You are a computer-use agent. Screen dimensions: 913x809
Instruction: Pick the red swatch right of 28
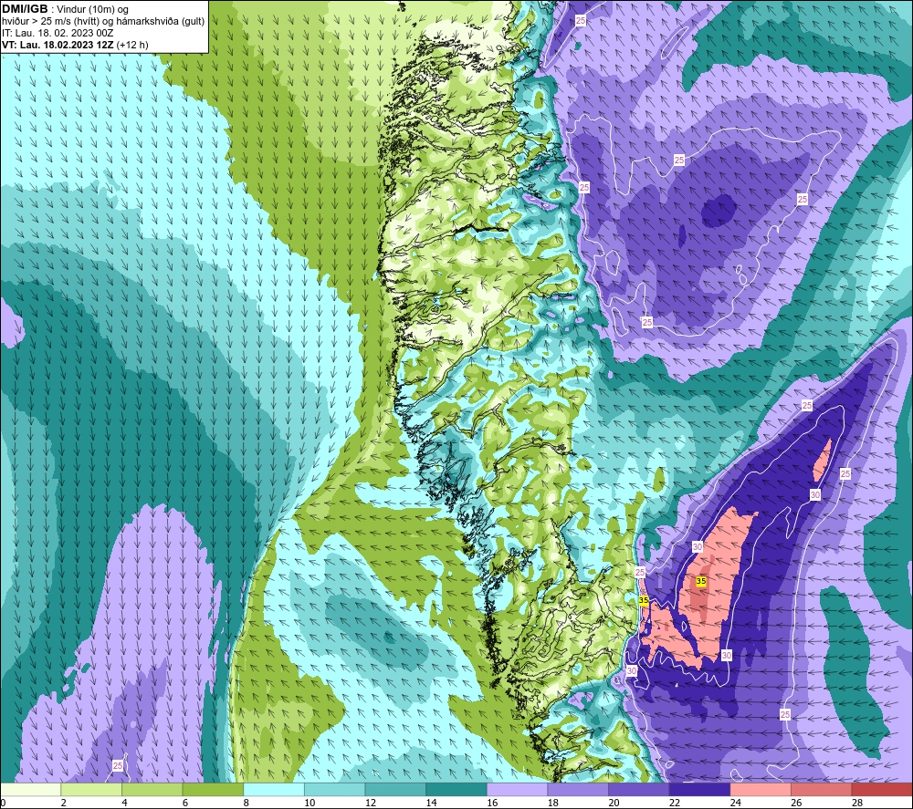coord(882,789)
